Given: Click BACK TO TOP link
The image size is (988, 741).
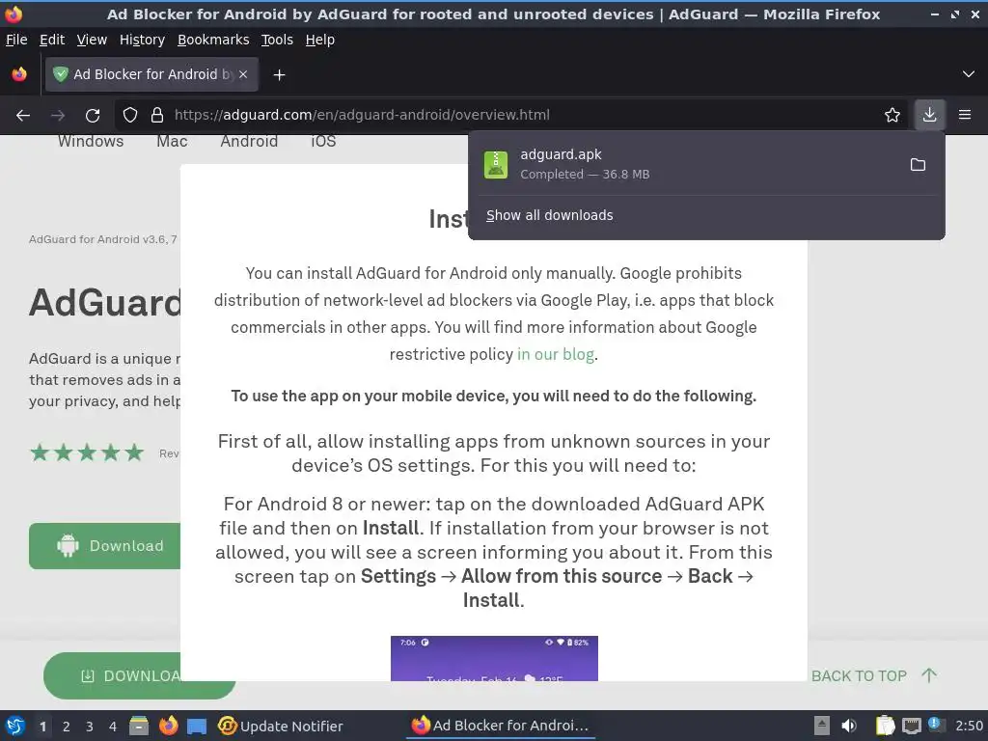Looking at the screenshot, I should [x=859, y=676].
